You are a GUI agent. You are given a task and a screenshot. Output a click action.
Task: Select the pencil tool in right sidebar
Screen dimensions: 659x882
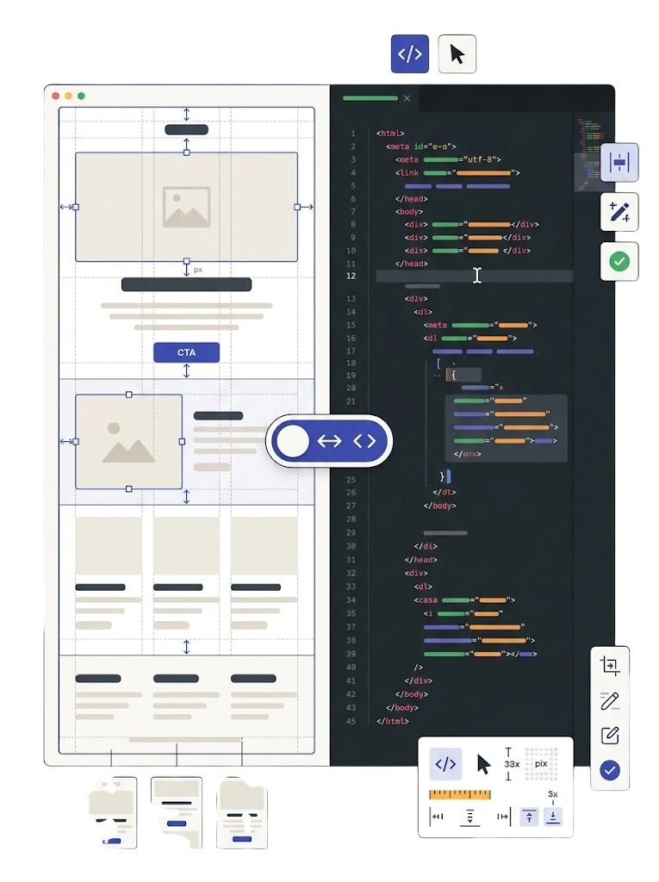610,700
